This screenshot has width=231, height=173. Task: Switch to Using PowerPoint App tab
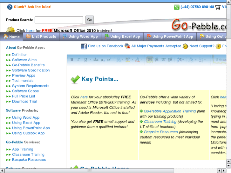click(170, 37)
